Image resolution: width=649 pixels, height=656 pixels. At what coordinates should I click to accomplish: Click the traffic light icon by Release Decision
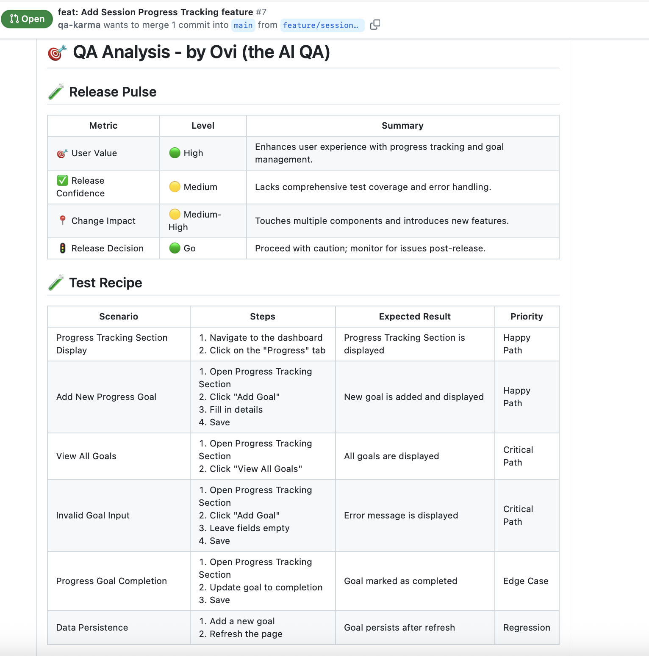62,248
